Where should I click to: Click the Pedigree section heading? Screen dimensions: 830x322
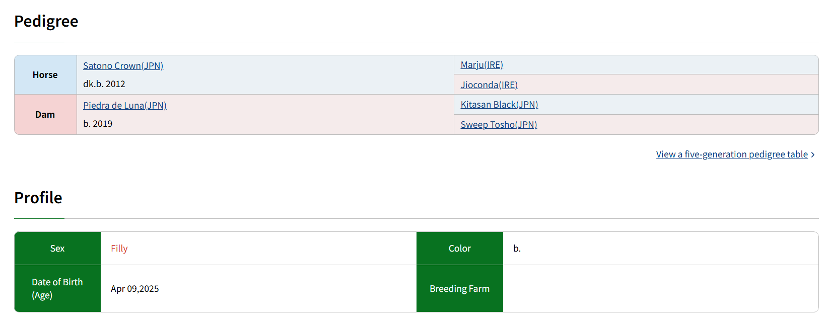(46, 21)
